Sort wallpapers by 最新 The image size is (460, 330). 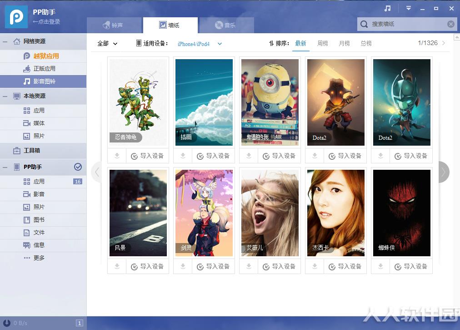pyautogui.click(x=301, y=44)
